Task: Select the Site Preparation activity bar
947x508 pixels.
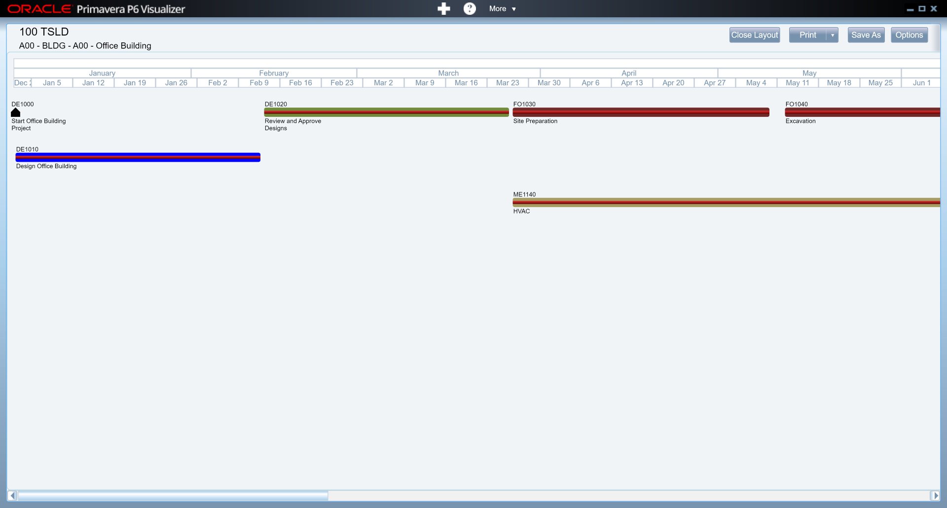Action: [x=641, y=112]
